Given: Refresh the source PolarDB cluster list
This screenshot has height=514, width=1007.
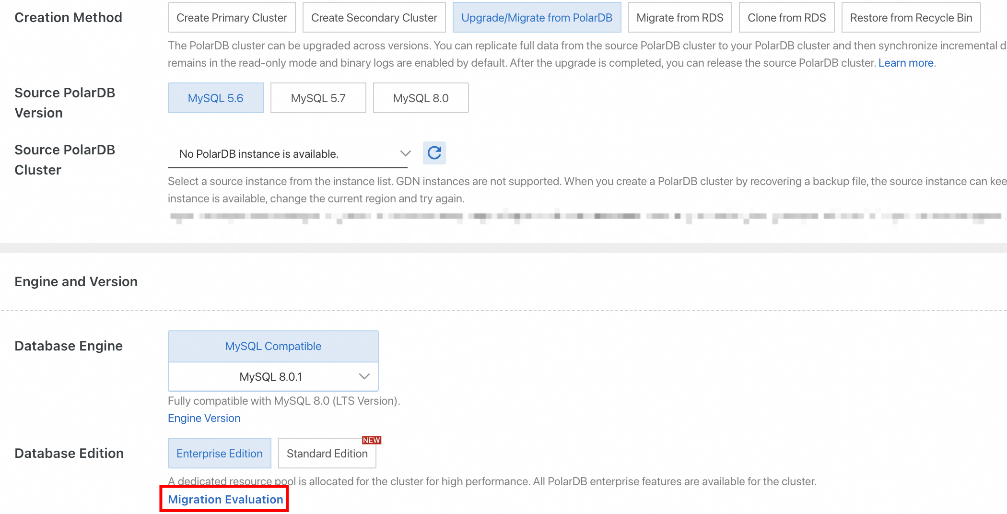Looking at the screenshot, I should 434,153.
